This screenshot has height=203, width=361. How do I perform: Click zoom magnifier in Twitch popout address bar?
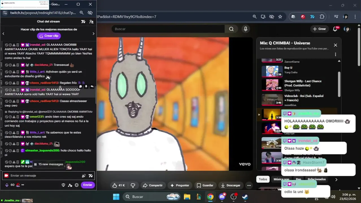click(x=81, y=13)
